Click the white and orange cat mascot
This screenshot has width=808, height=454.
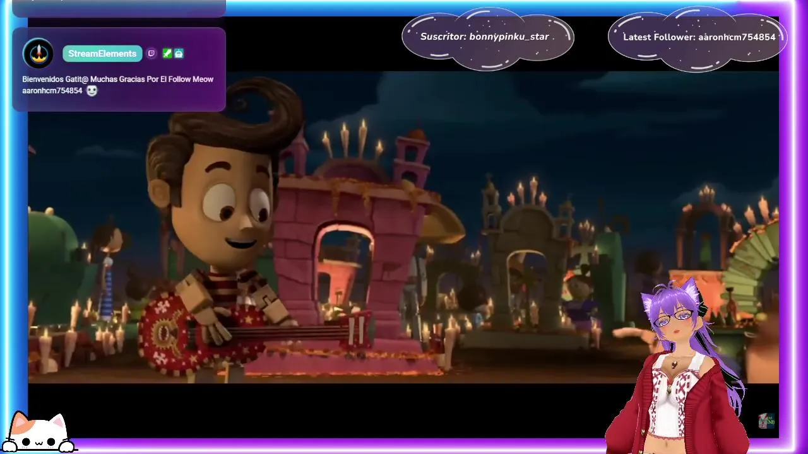pyautogui.click(x=38, y=433)
